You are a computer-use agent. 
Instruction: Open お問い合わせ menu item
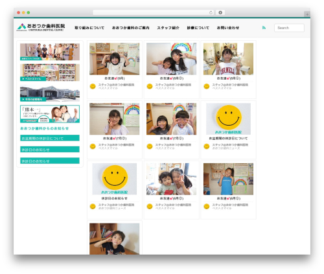(228, 28)
